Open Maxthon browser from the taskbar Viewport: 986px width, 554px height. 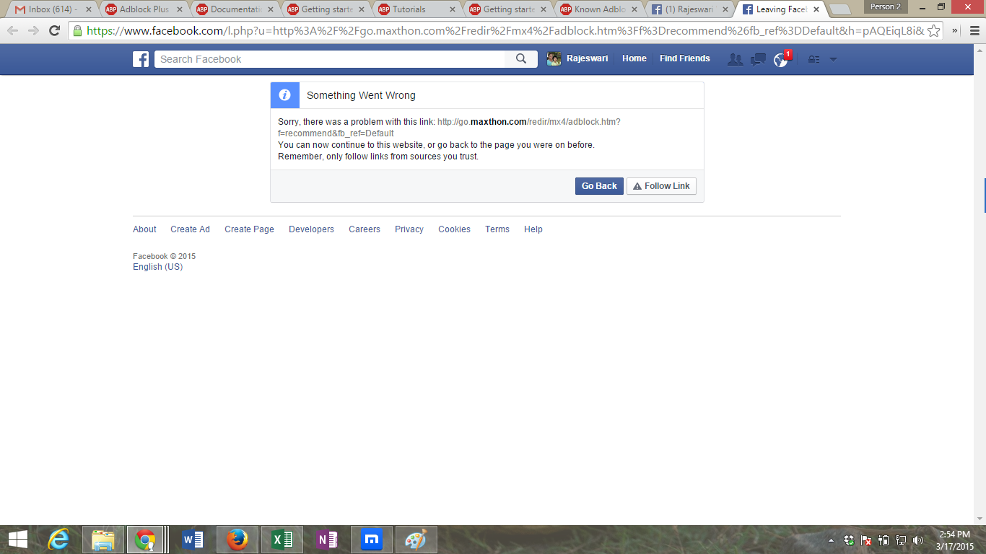tap(372, 540)
